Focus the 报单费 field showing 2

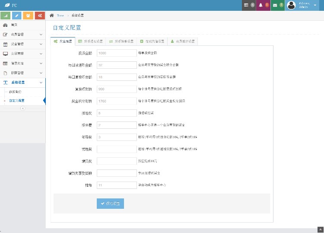(117, 125)
